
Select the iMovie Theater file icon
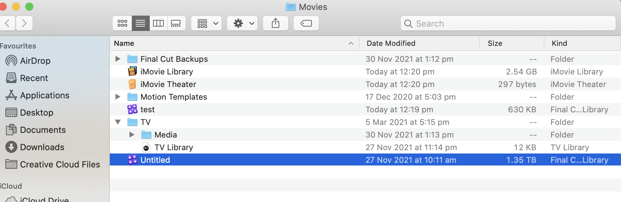coord(132,84)
